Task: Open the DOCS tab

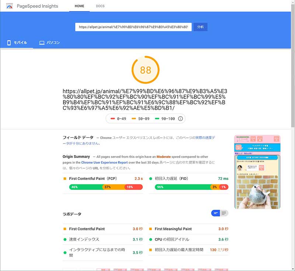Action: tap(100, 6)
